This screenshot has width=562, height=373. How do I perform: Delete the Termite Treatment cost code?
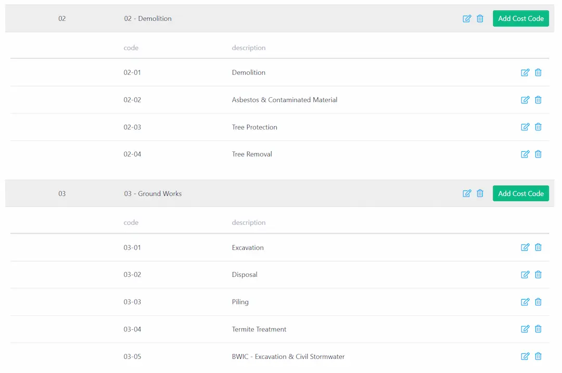pos(538,329)
